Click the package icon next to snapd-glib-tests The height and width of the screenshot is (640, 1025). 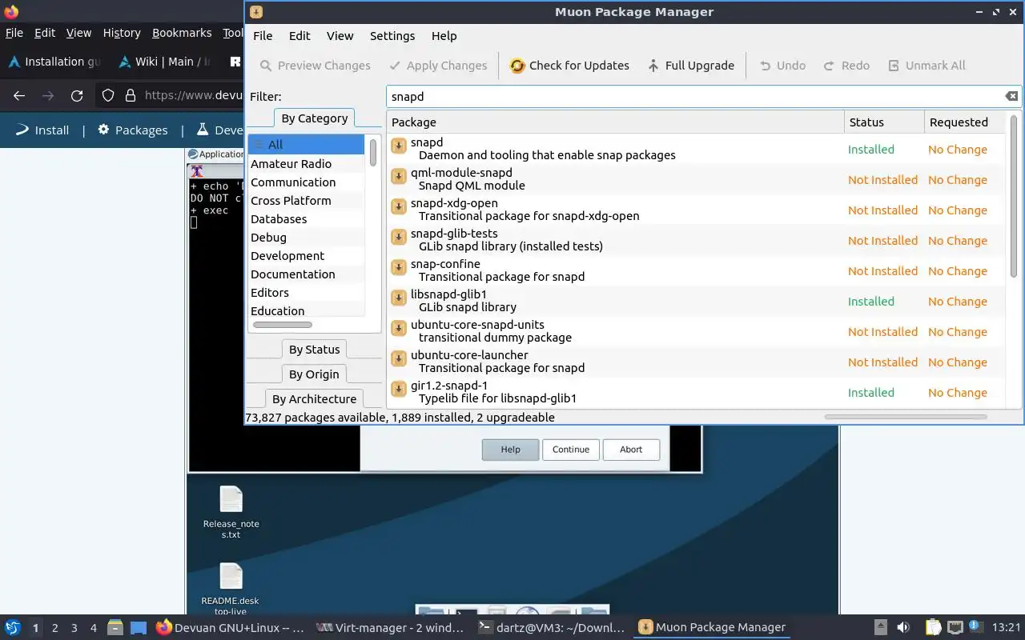point(398,237)
